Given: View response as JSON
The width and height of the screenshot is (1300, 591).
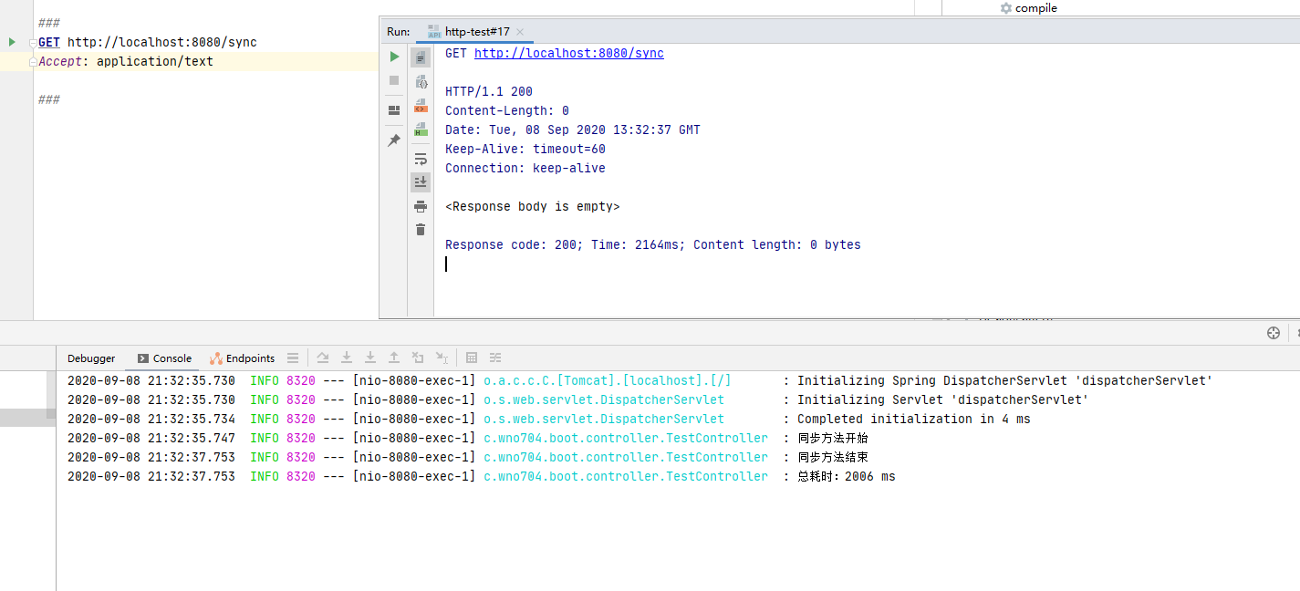Looking at the screenshot, I should (421, 82).
